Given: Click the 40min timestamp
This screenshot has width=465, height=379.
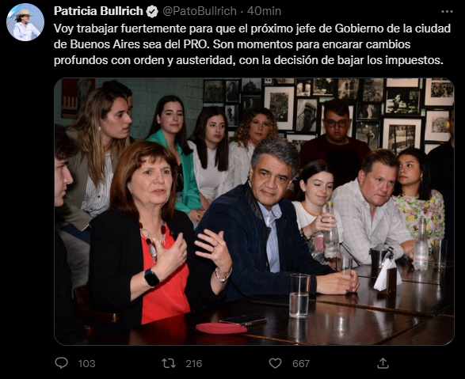Looking at the screenshot, I should click(264, 11).
